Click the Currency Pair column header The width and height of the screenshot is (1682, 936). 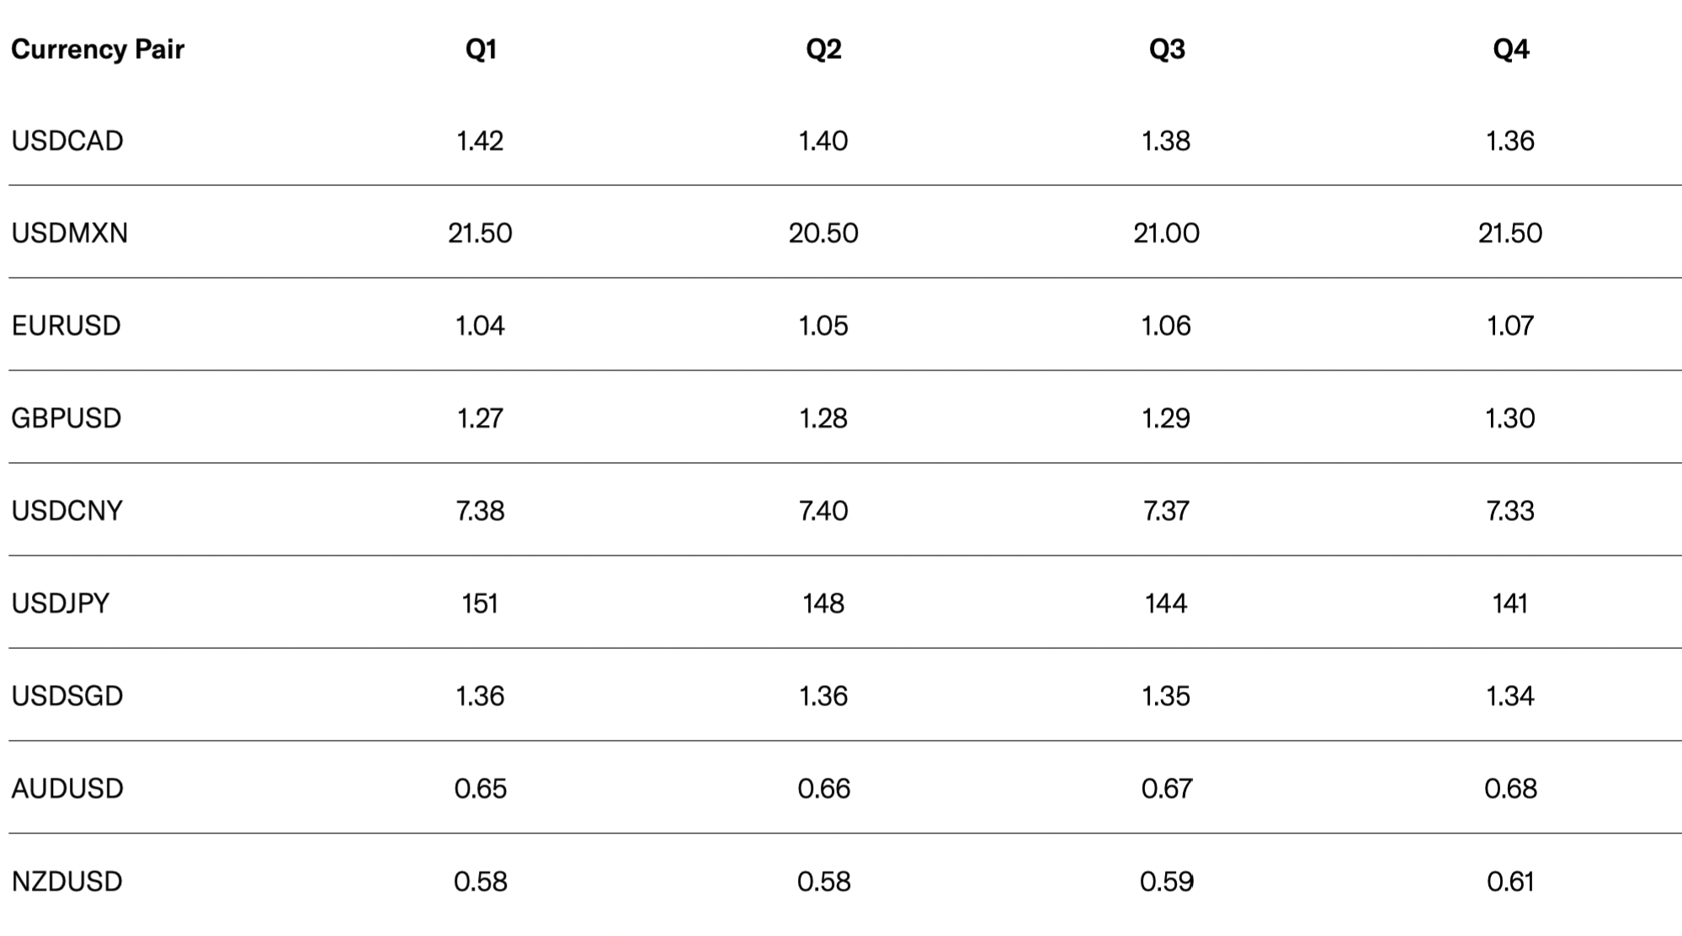pyautogui.click(x=98, y=50)
